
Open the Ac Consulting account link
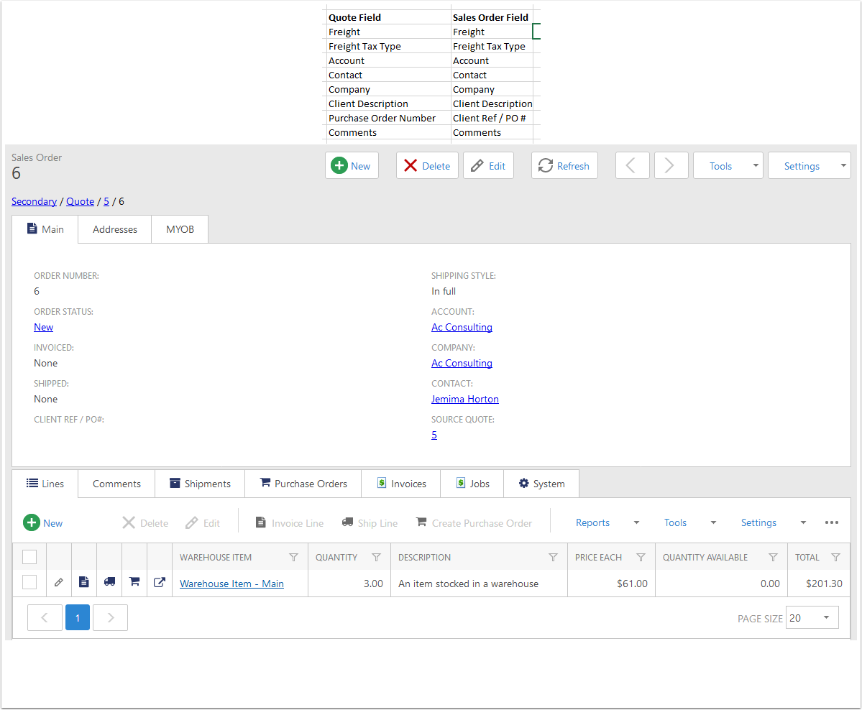click(x=462, y=327)
